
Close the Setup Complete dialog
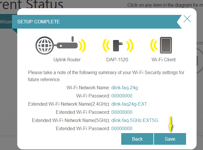pyautogui.click(x=187, y=19)
